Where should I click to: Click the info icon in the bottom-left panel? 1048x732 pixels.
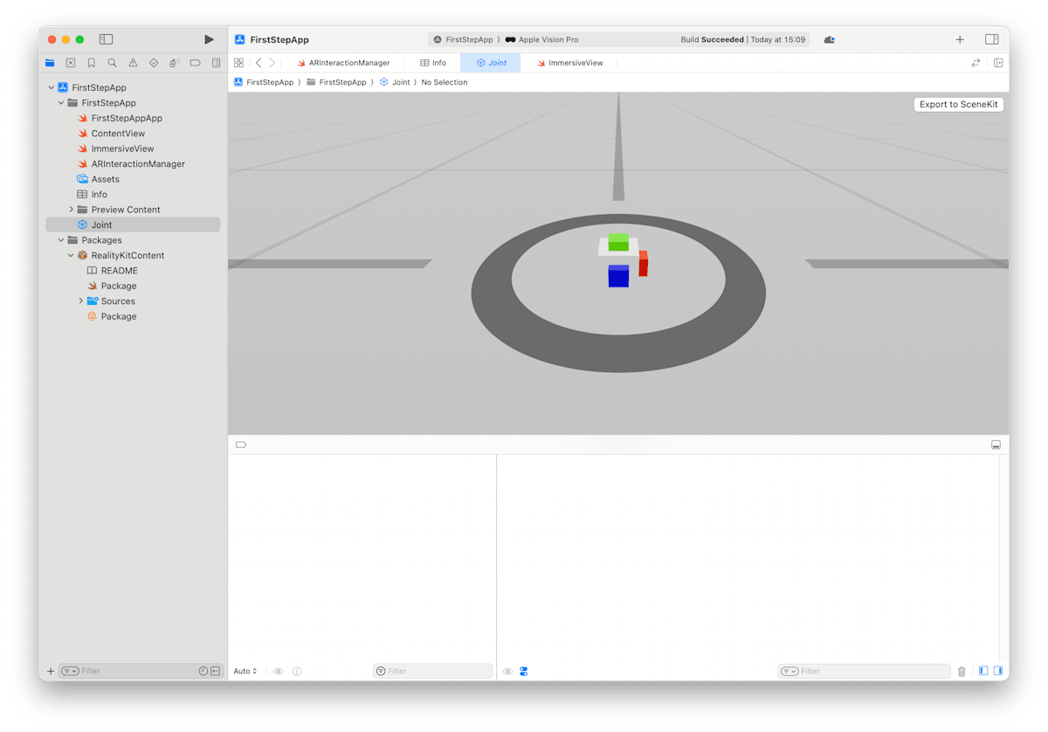click(x=297, y=671)
